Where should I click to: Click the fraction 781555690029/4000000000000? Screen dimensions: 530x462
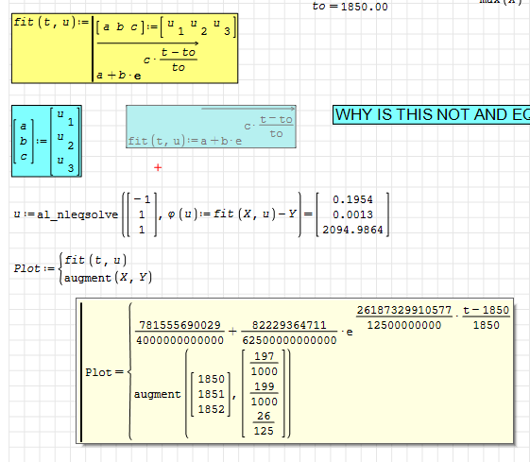(180, 333)
